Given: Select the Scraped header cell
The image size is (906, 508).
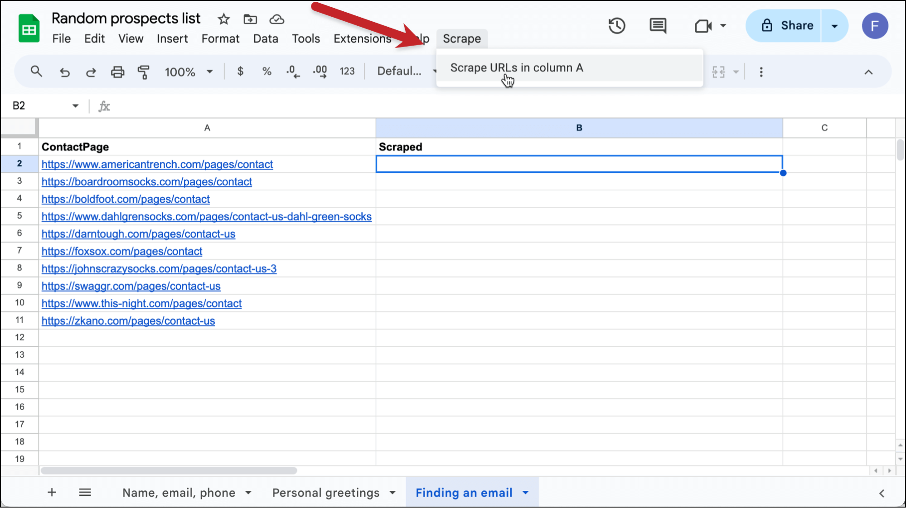Looking at the screenshot, I should click(x=579, y=147).
